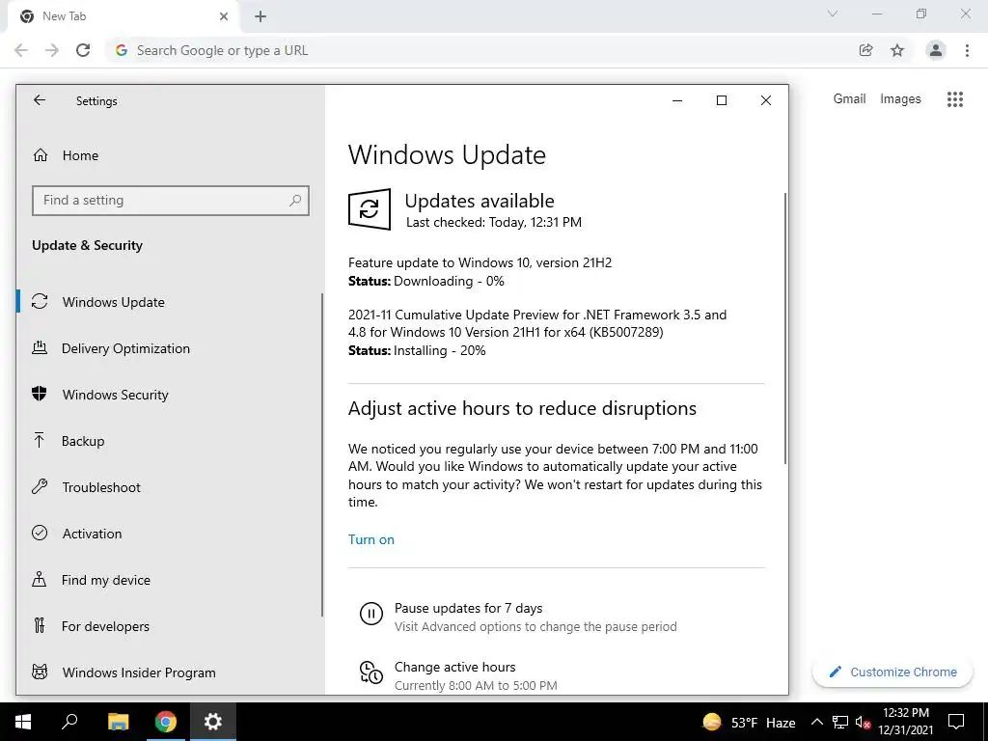Open the Google apps grid
This screenshot has width=988, height=741.
coord(955,99)
